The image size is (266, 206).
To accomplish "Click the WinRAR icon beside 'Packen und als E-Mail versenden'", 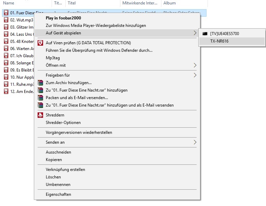I will pyautogui.click(x=40, y=98).
